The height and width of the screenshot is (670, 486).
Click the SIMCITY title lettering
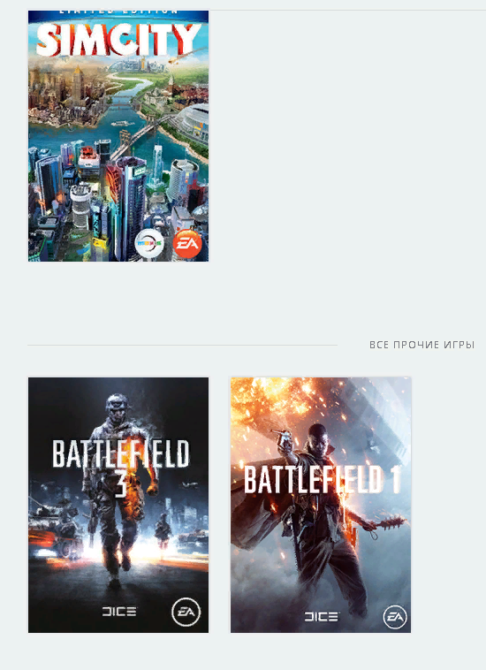click(118, 39)
